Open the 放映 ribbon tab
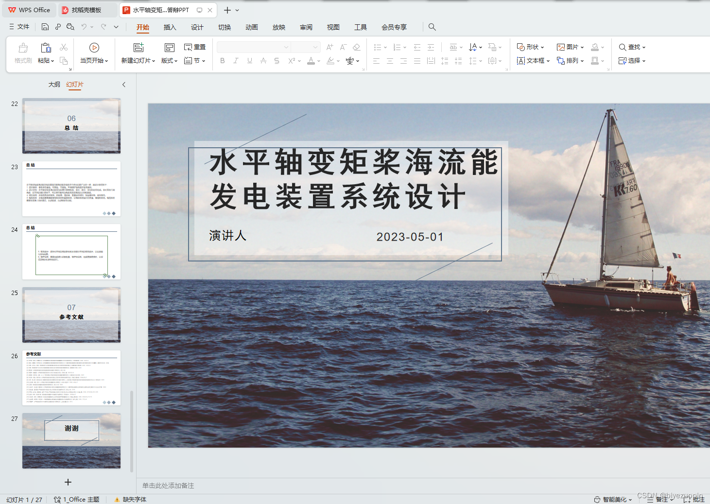The height and width of the screenshot is (504, 710). (278, 27)
